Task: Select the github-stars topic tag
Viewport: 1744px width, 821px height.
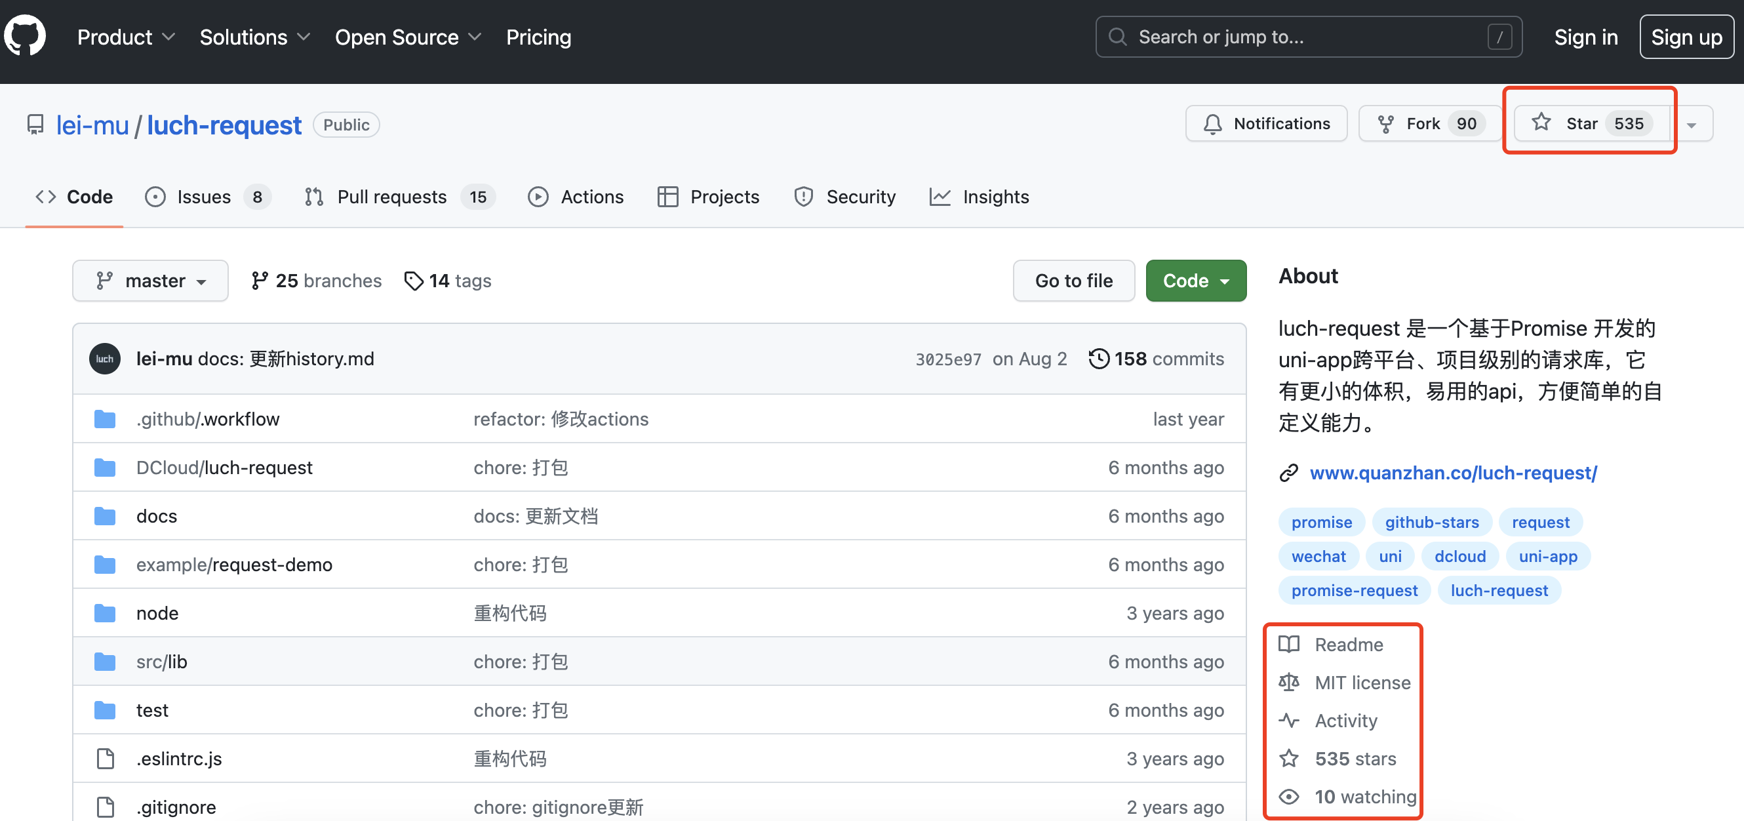Action: click(1431, 522)
